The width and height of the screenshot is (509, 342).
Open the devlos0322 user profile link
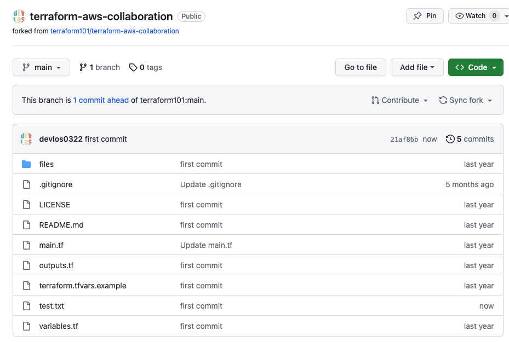[x=61, y=139]
